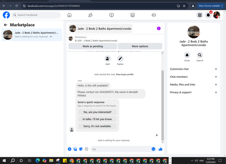Open the site information icon in address bar
The image size is (226, 164).
click(x=24, y=6)
